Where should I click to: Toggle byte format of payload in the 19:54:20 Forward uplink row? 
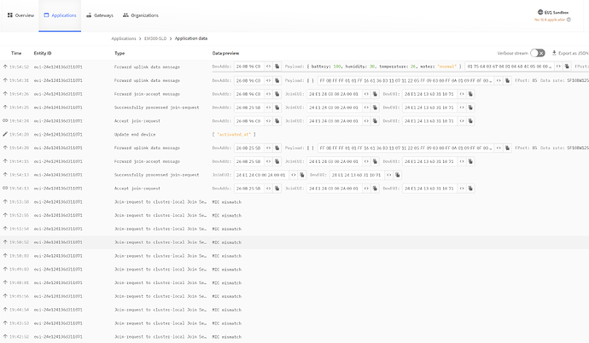499,148
